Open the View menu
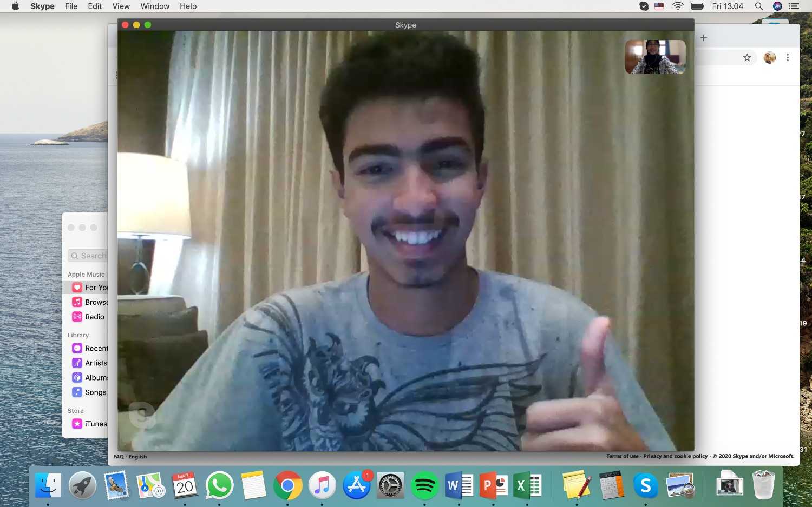The width and height of the screenshot is (812, 507). coord(121,6)
